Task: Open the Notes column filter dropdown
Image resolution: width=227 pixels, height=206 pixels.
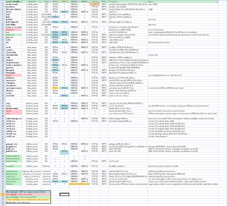Action: point(217,2)
